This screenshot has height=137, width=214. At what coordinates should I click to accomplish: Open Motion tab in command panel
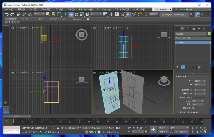click(193, 29)
